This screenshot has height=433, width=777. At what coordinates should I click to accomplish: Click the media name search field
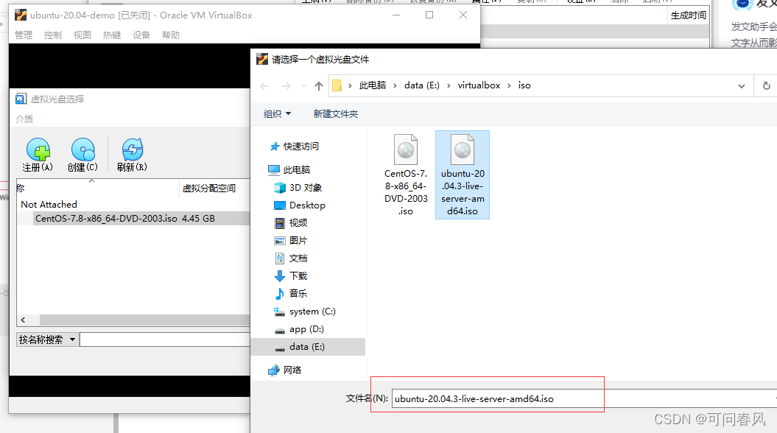[x=165, y=340]
